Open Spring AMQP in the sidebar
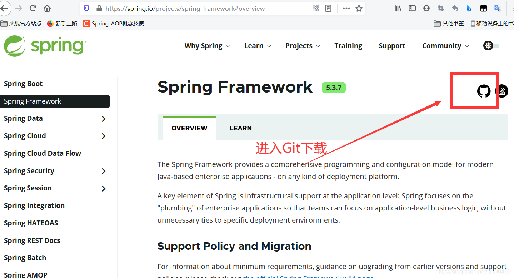The image size is (514, 278). point(26,274)
